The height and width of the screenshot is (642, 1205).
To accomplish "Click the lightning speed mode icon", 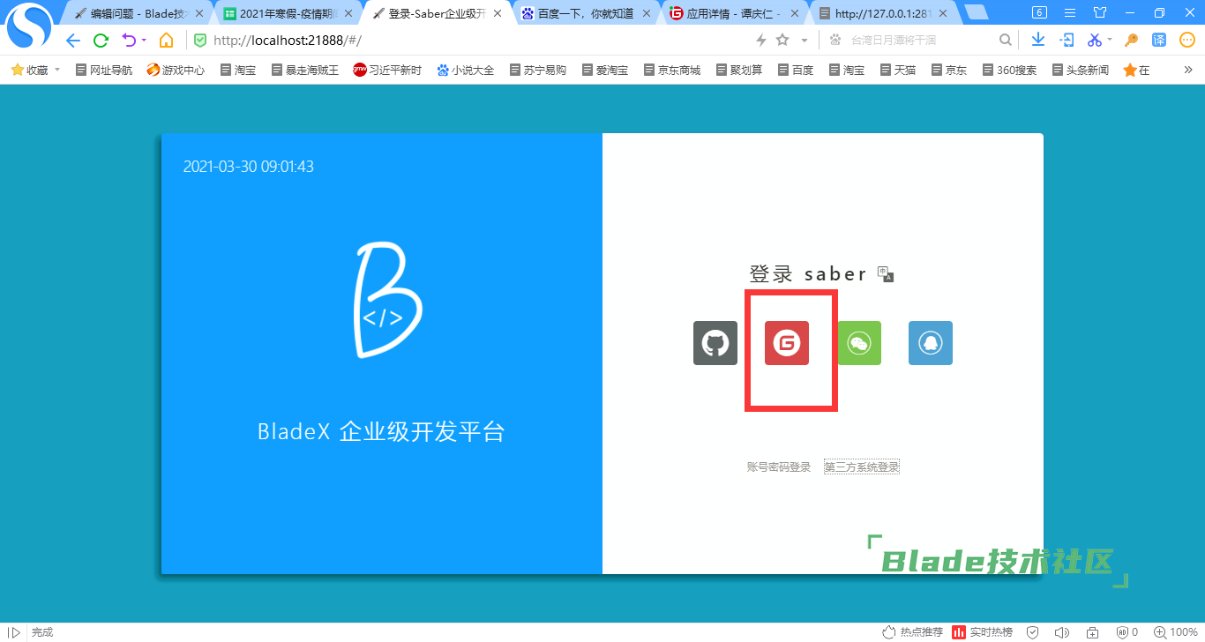I will pos(761,41).
